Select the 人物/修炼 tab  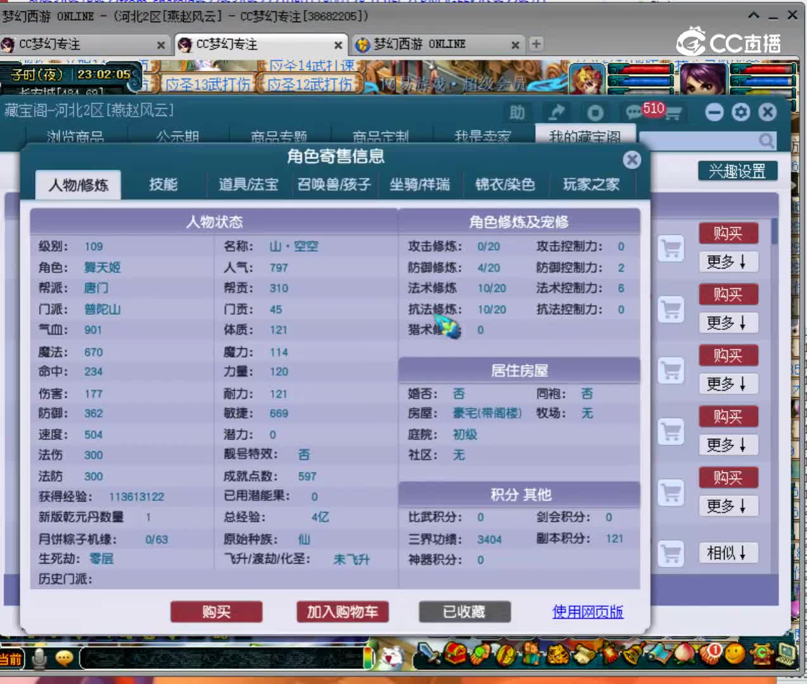(79, 185)
